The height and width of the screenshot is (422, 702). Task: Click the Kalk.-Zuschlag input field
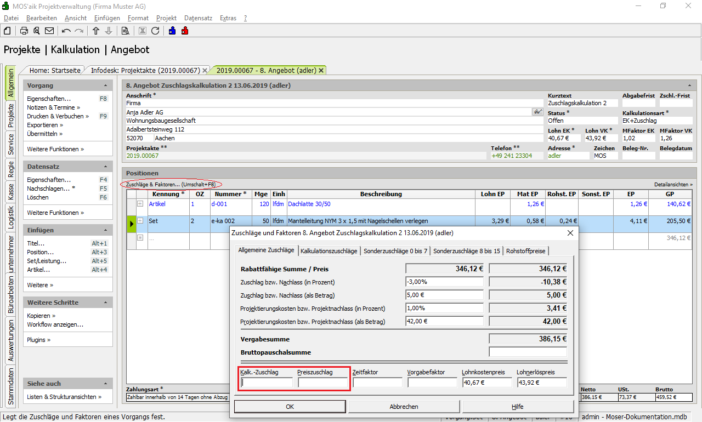[x=267, y=383]
